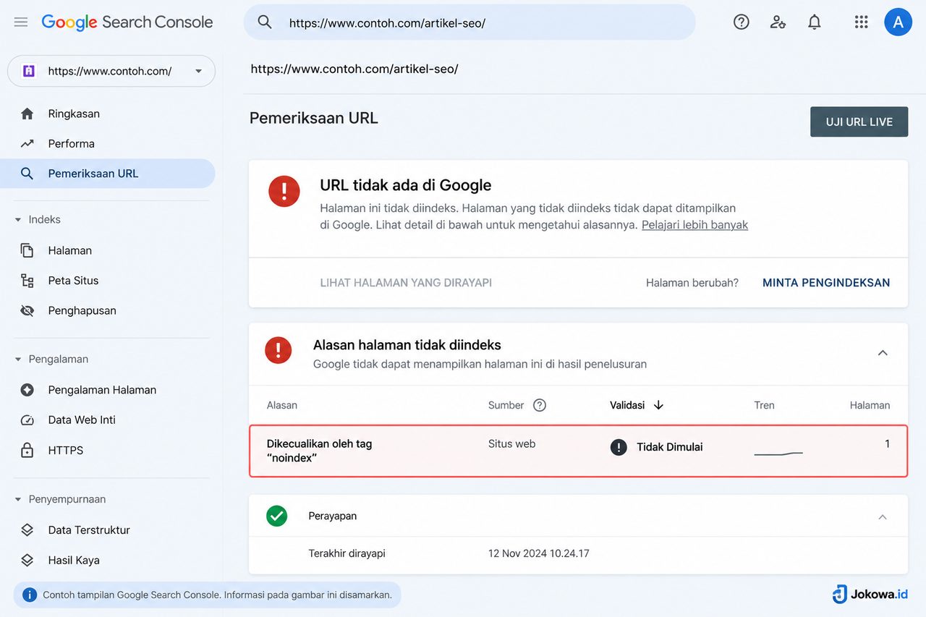Click the 12 Nov 2024 10.24.17 value

click(539, 553)
